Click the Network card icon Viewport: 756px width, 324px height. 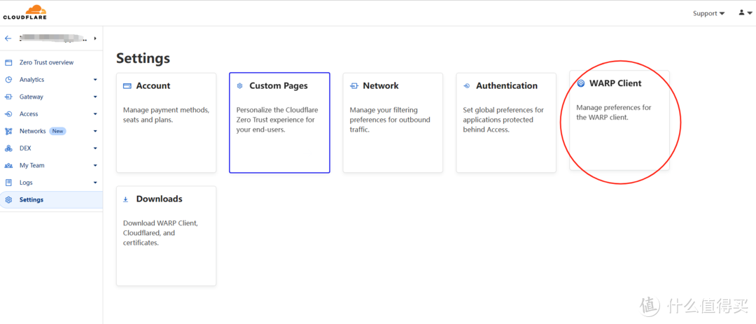pos(354,86)
